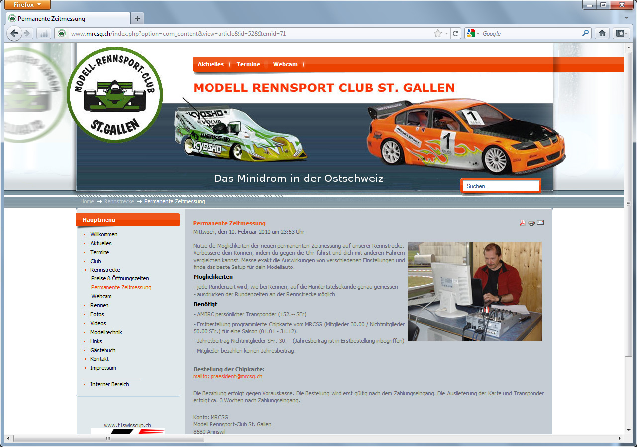Image resolution: width=637 pixels, height=447 pixels.
Task: Open the Rennen menu entry
Action: (100, 305)
